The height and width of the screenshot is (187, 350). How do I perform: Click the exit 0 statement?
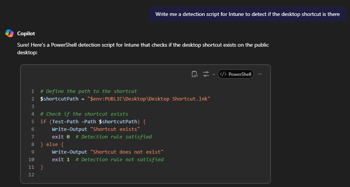tap(61, 137)
